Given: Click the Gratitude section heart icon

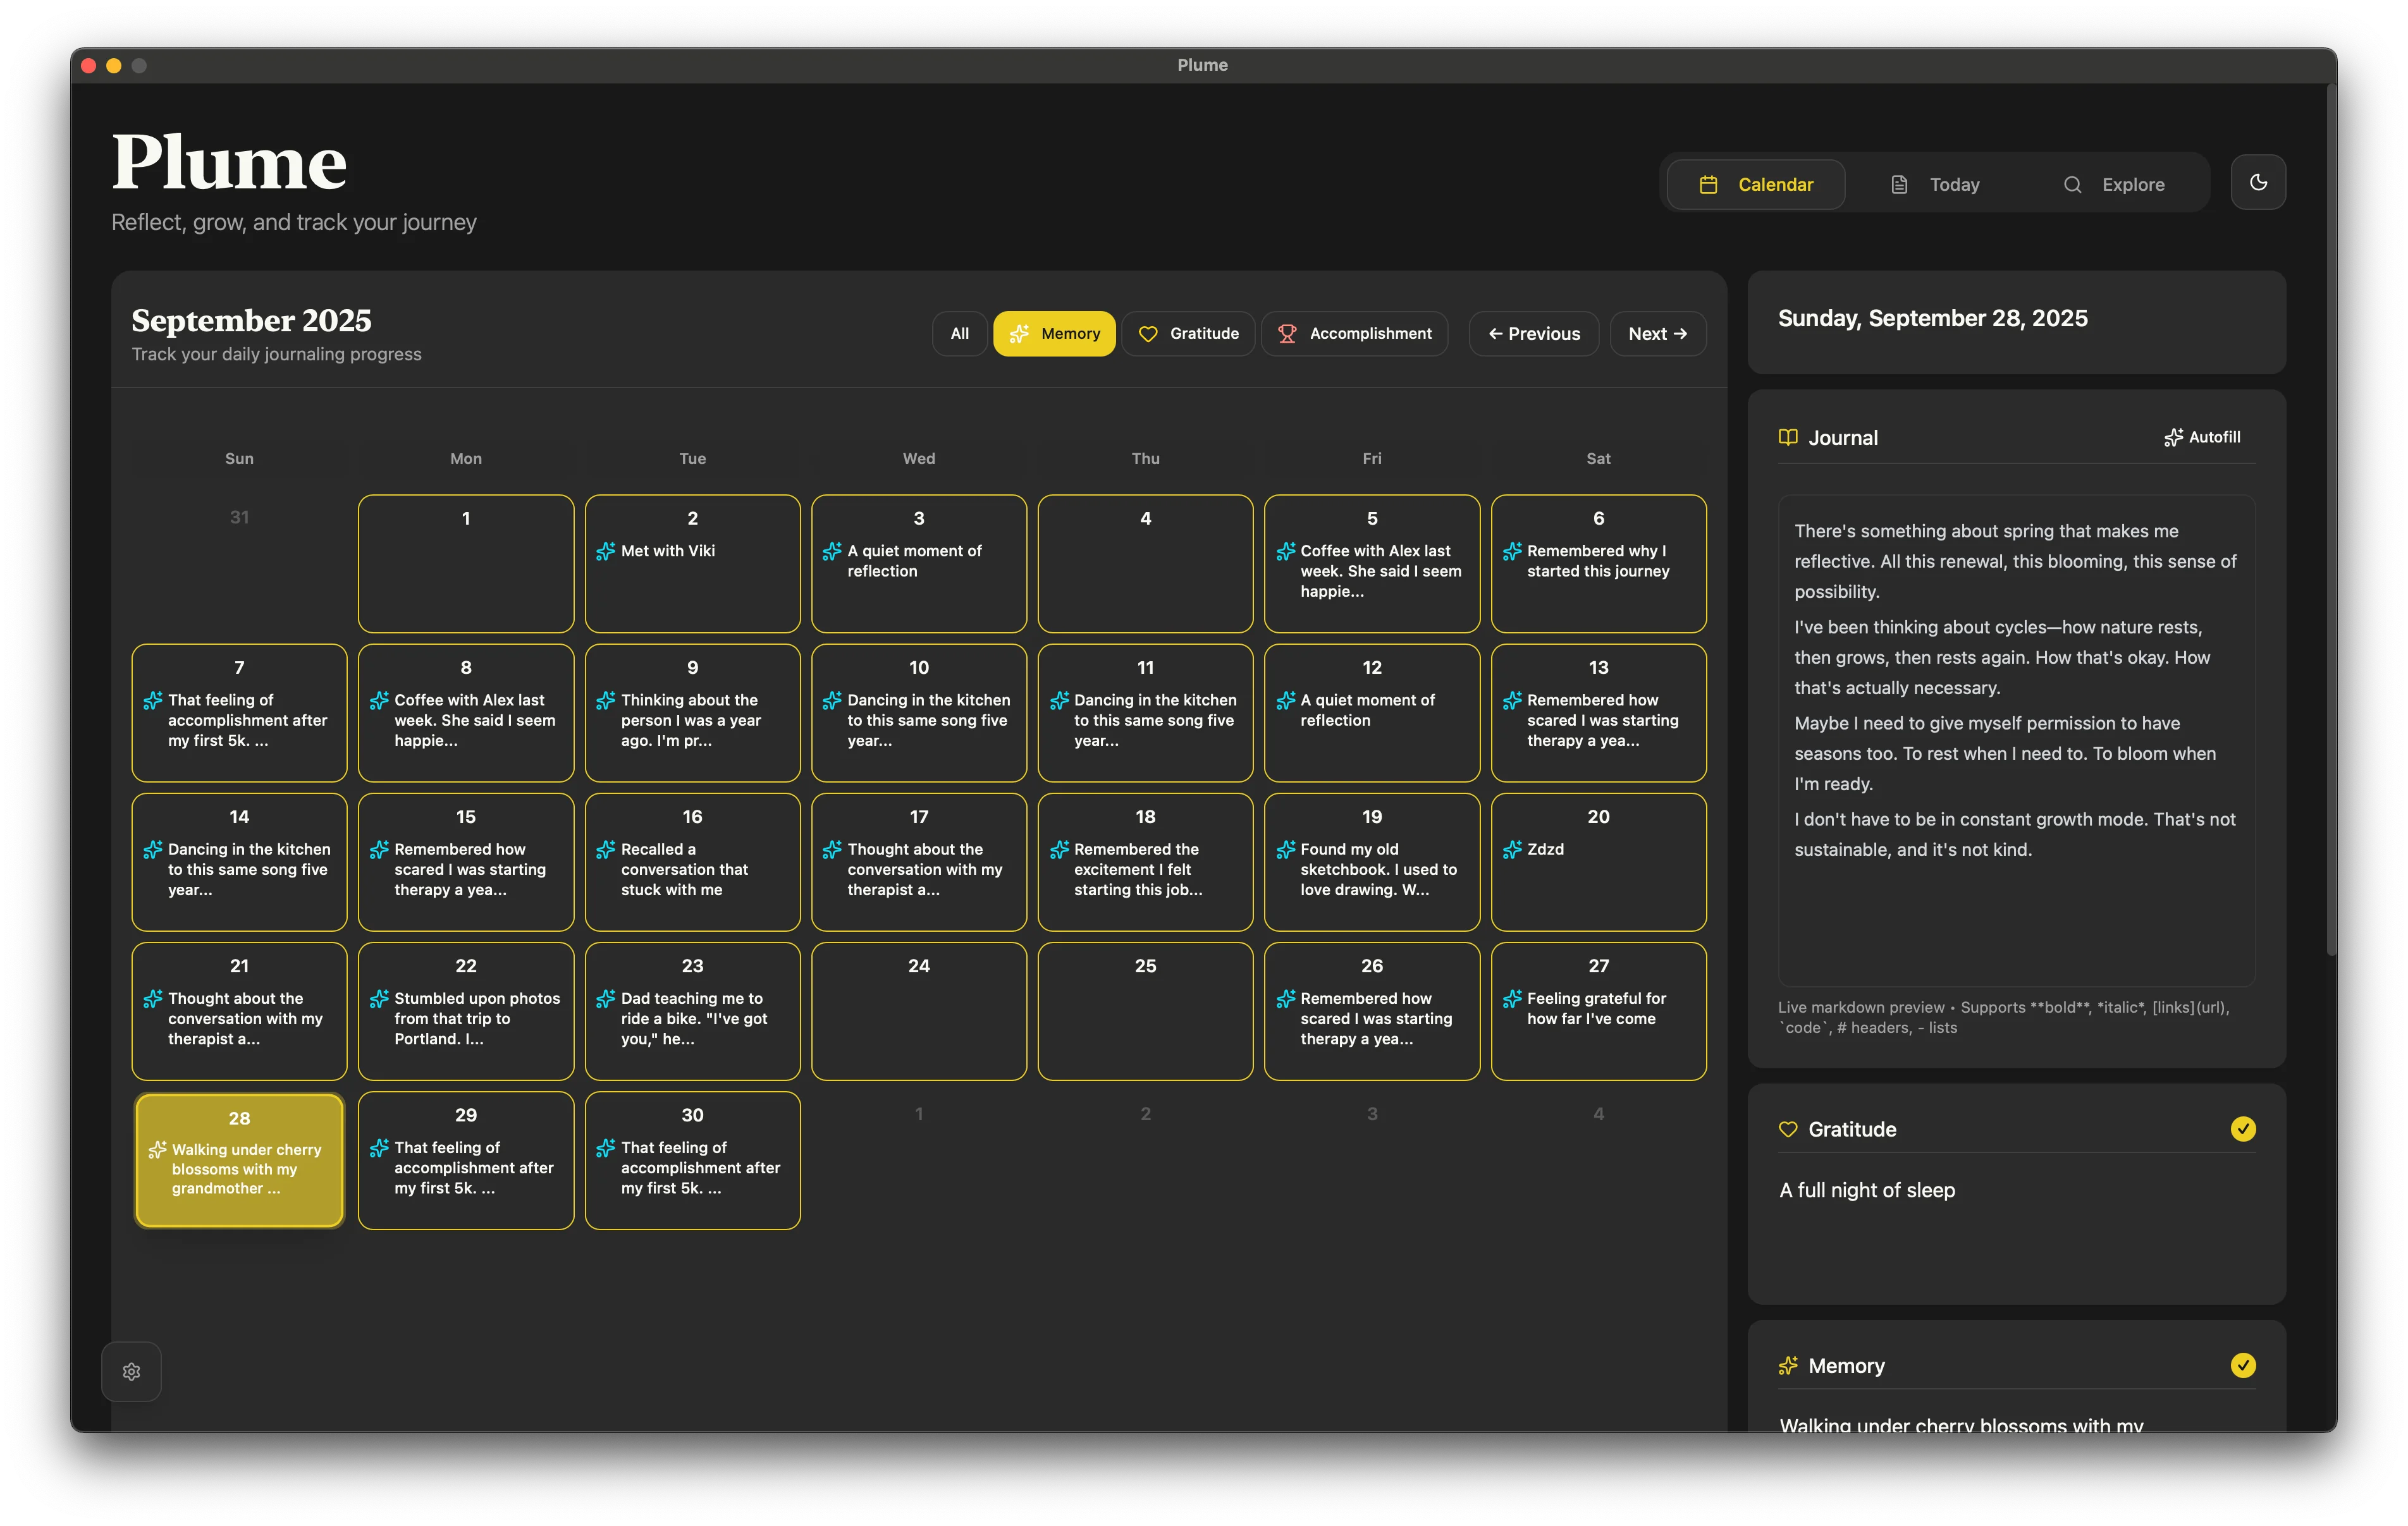Looking at the screenshot, I should click(x=1787, y=1129).
